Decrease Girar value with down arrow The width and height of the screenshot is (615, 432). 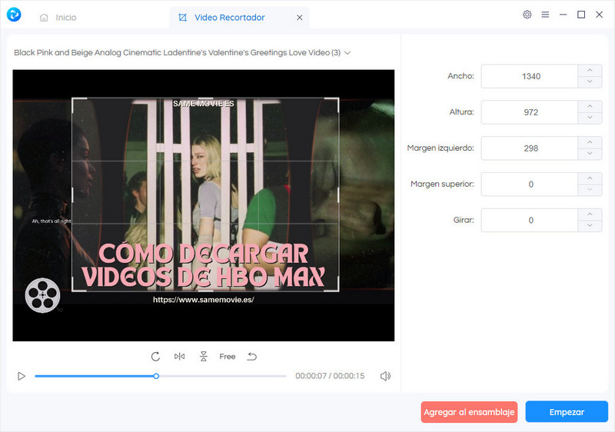coord(590,226)
